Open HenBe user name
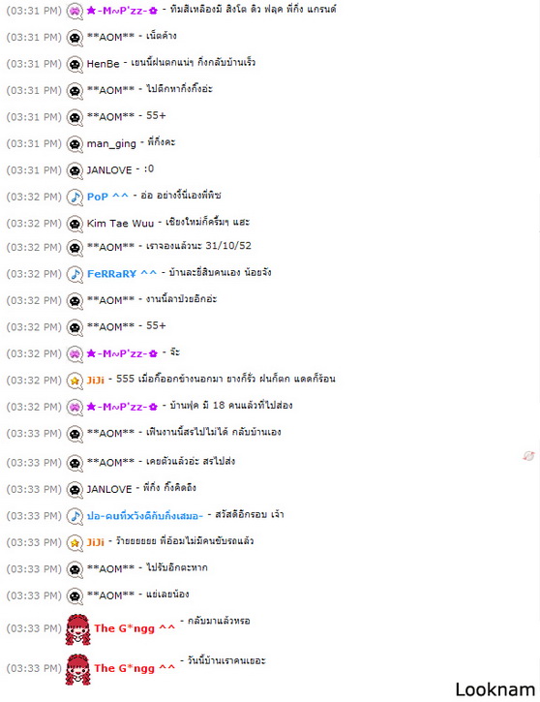Screen dimensions: 540x702 pos(103,64)
